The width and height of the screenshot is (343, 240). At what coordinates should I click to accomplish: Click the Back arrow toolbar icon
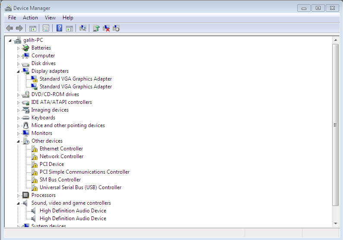point(9,28)
